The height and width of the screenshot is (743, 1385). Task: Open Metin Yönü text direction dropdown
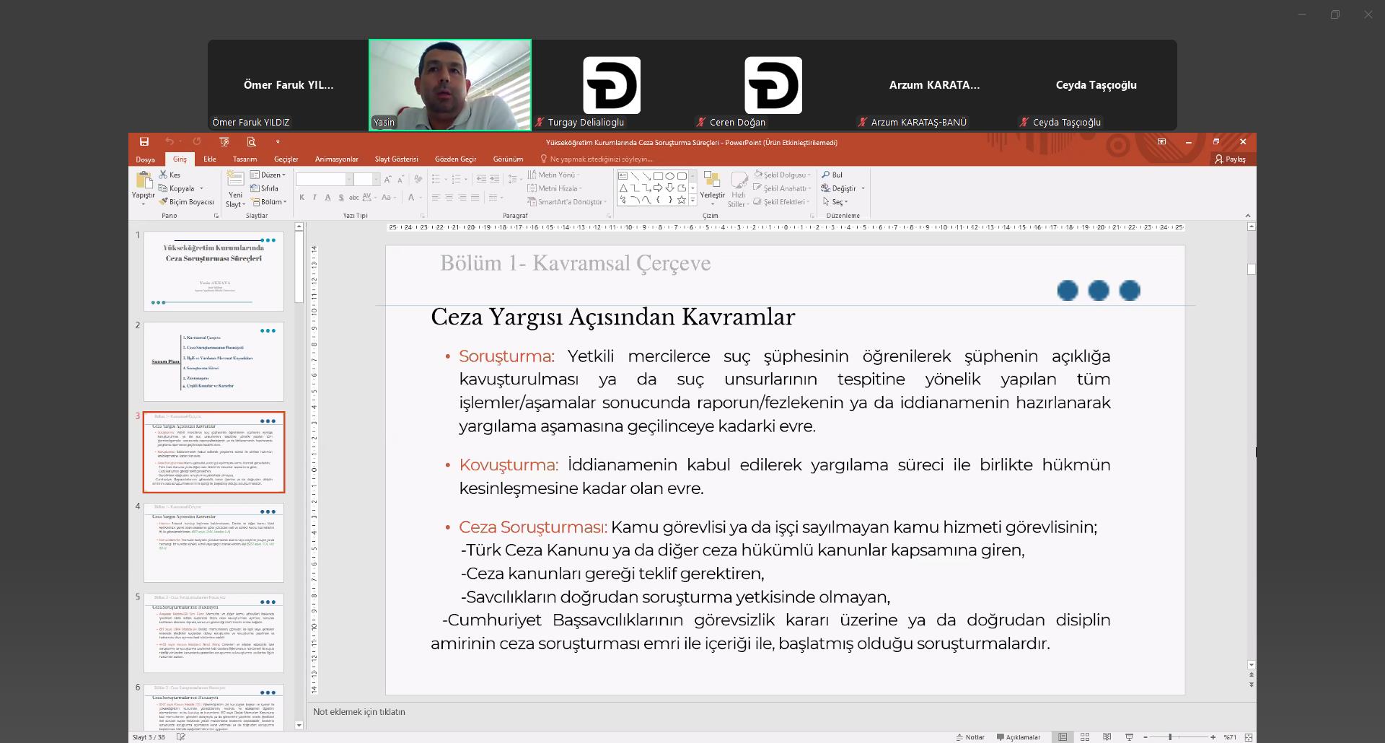coord(554,175)
